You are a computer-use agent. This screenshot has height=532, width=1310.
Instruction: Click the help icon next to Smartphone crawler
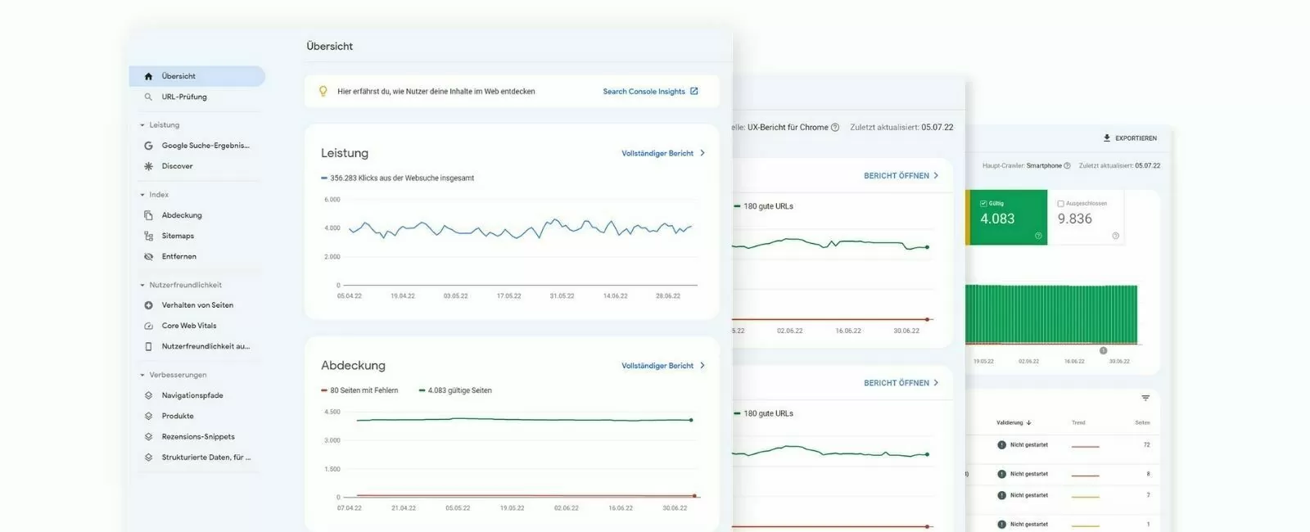(x=1067, y=165)
